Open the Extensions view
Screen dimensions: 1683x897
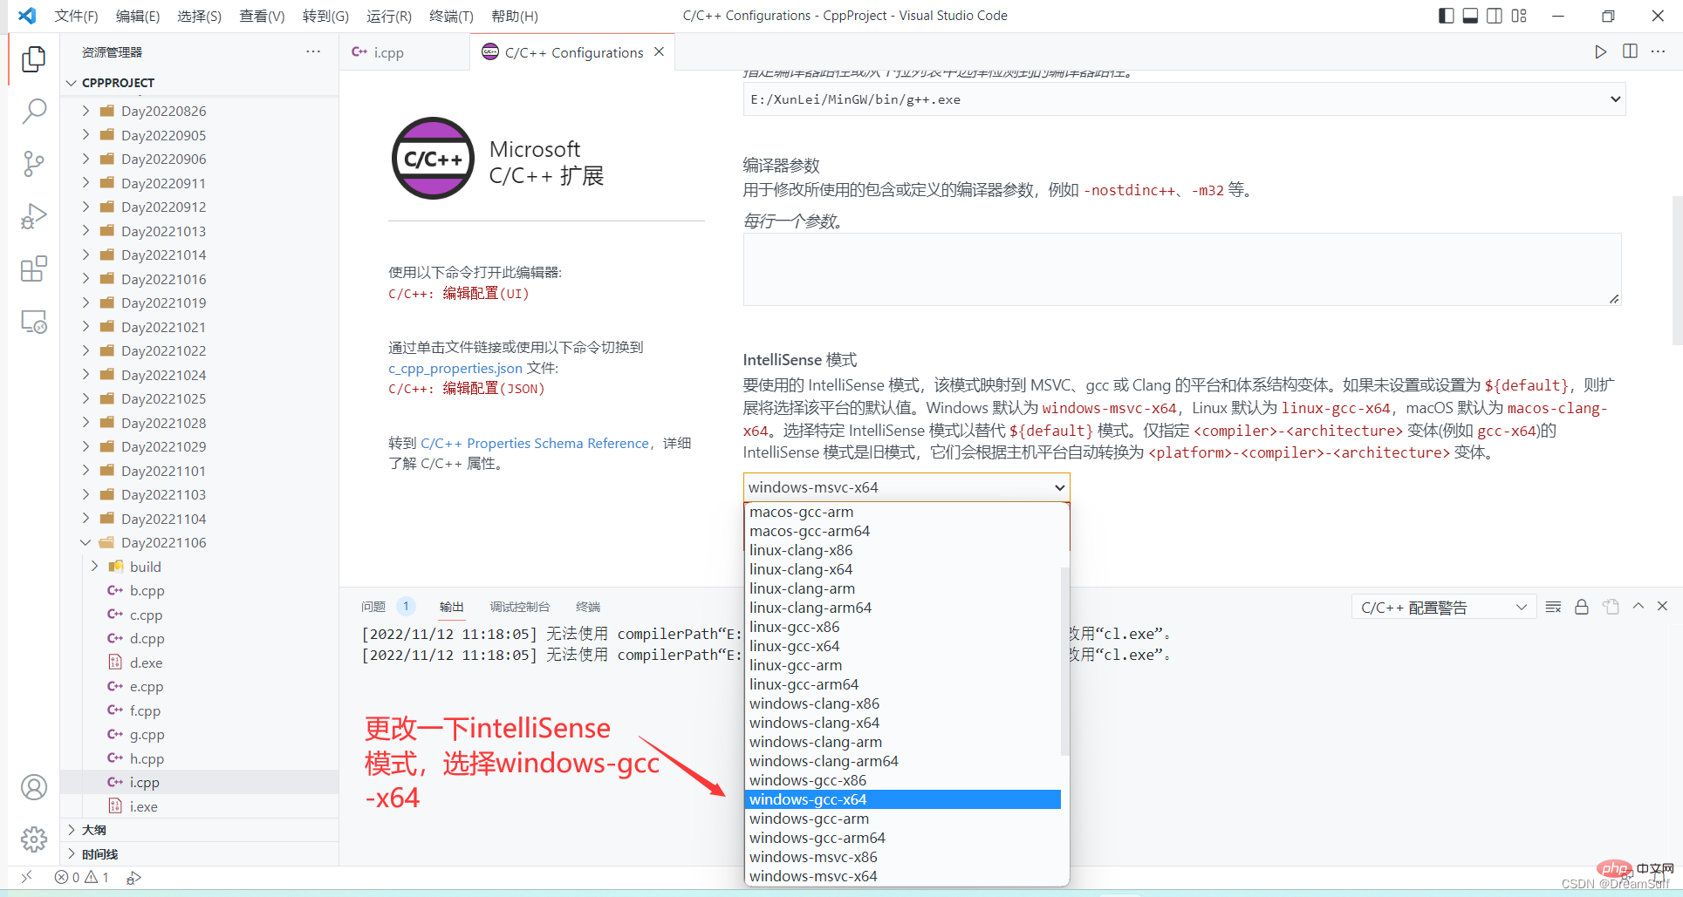point(34,269)
